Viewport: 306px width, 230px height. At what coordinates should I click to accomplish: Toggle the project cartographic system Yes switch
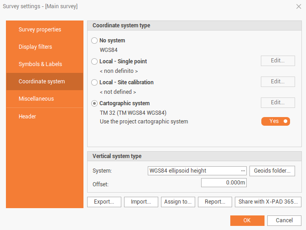275,121
